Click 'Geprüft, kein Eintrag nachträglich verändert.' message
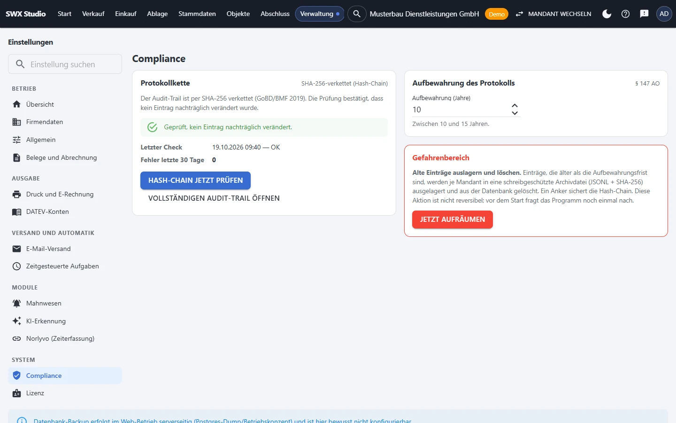The height and width of the screenshot is (423, 676). [x=228, y=127]
